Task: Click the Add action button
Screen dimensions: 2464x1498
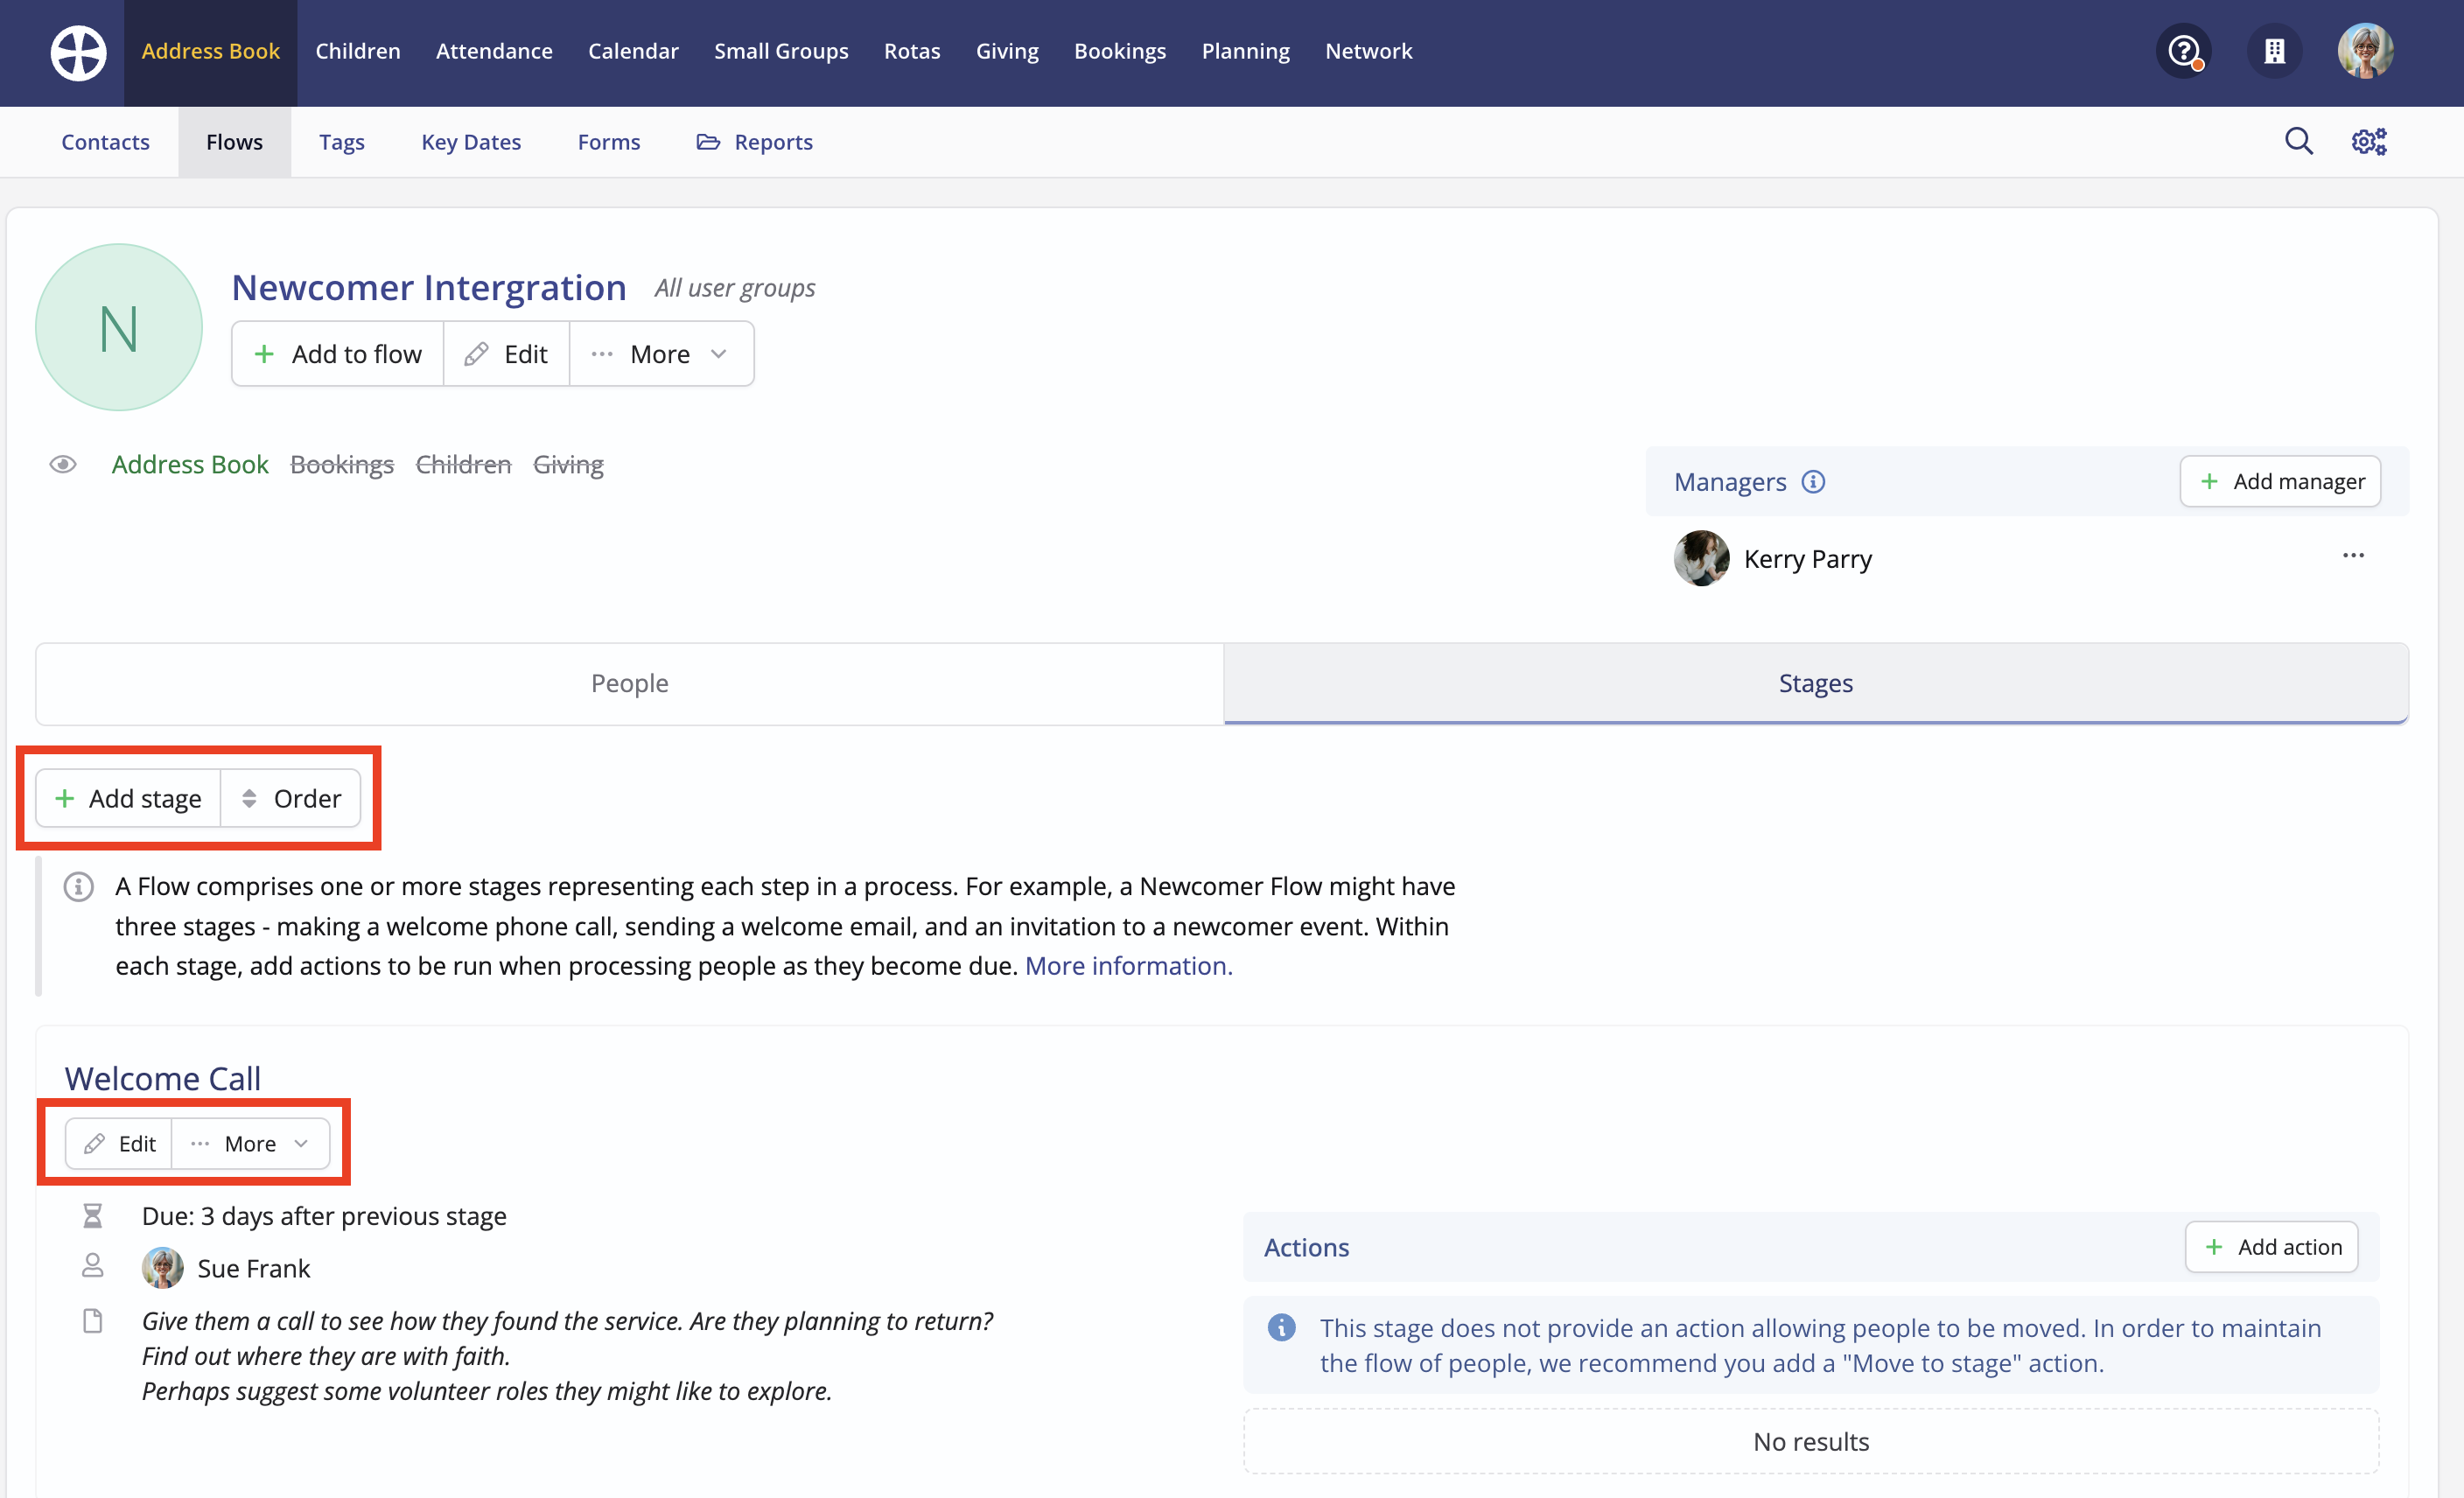Action: pyautogui.click(x=2271, y=1246)
